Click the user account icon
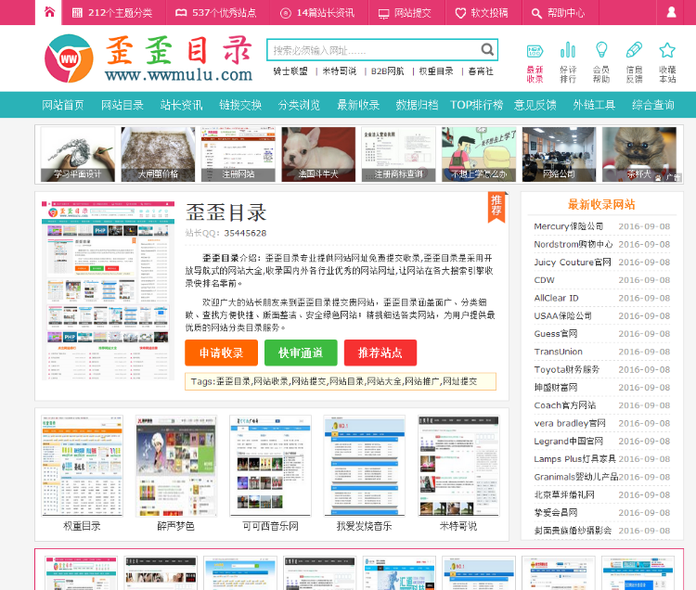 (x=671, y=12)
